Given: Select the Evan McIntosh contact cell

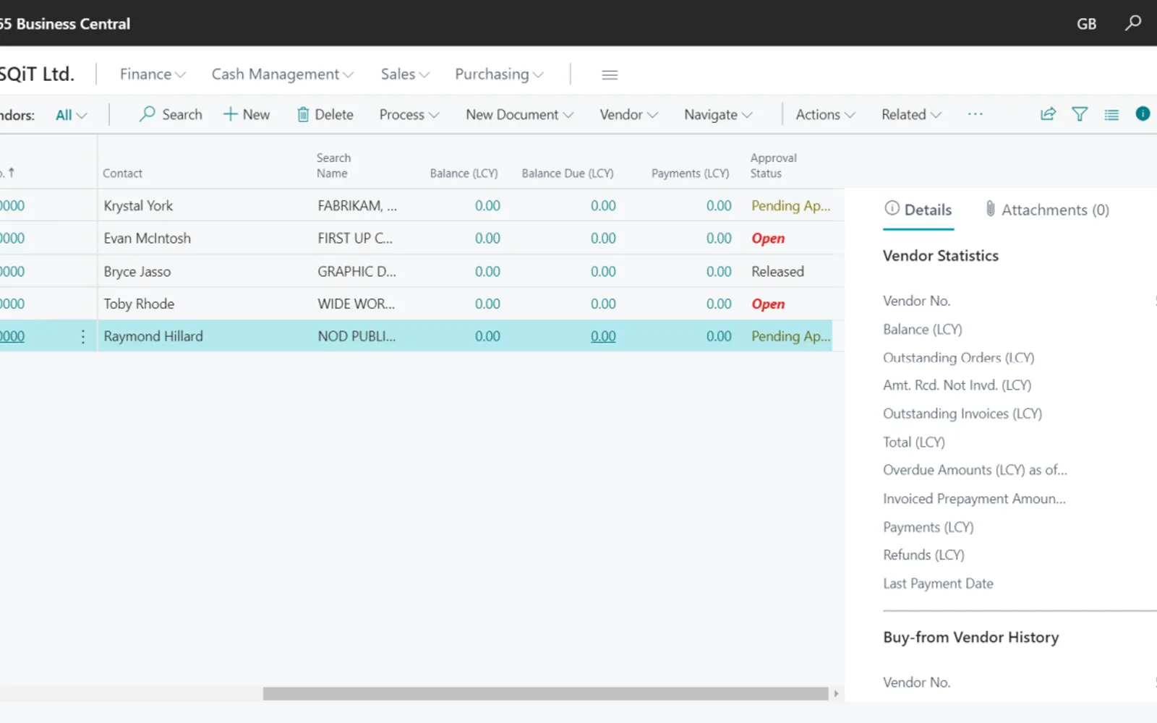Looking at the screenshot, I should click(x=148, y=238).
